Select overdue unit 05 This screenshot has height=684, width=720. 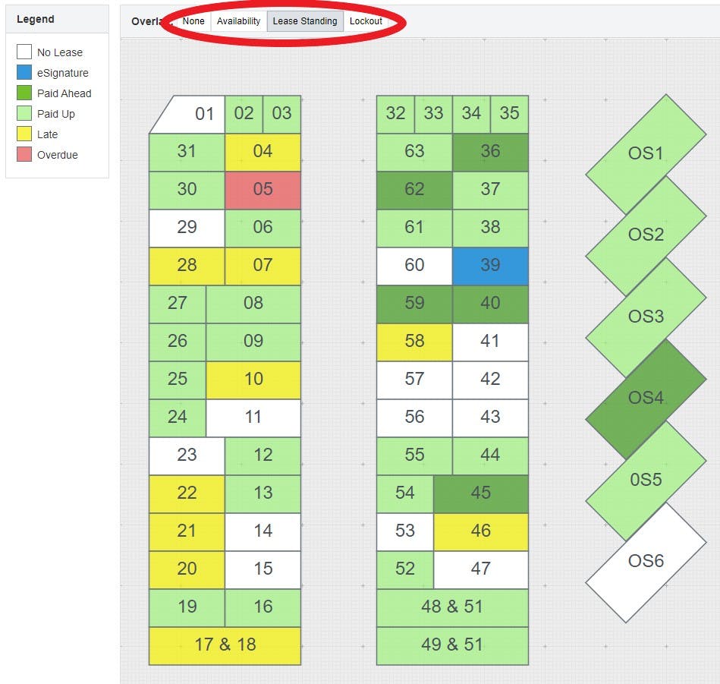263,191
